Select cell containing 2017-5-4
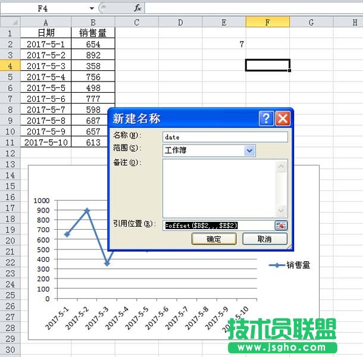 pyautogui.click(x=46, y=77)
